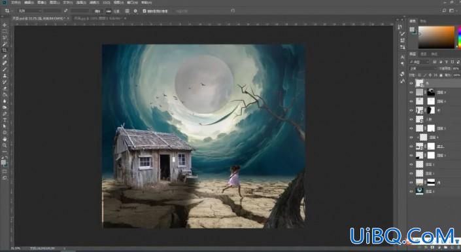Screen dimensions: 461x252
Task: Open the crop overlay grid options dropdown
Action: (x=128, y=11)
